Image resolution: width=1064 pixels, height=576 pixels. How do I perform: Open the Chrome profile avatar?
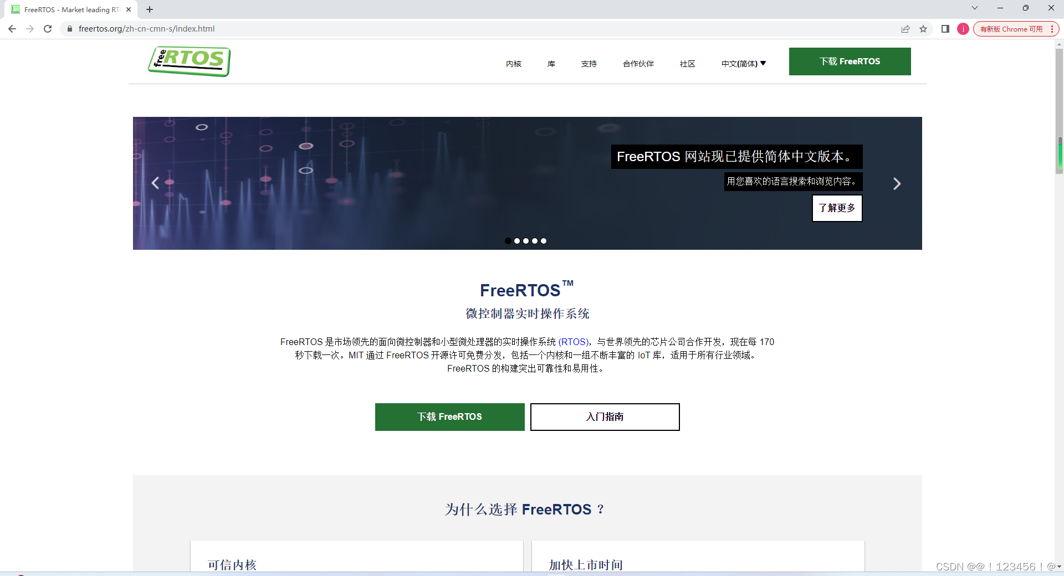click(x=963, y=29)
